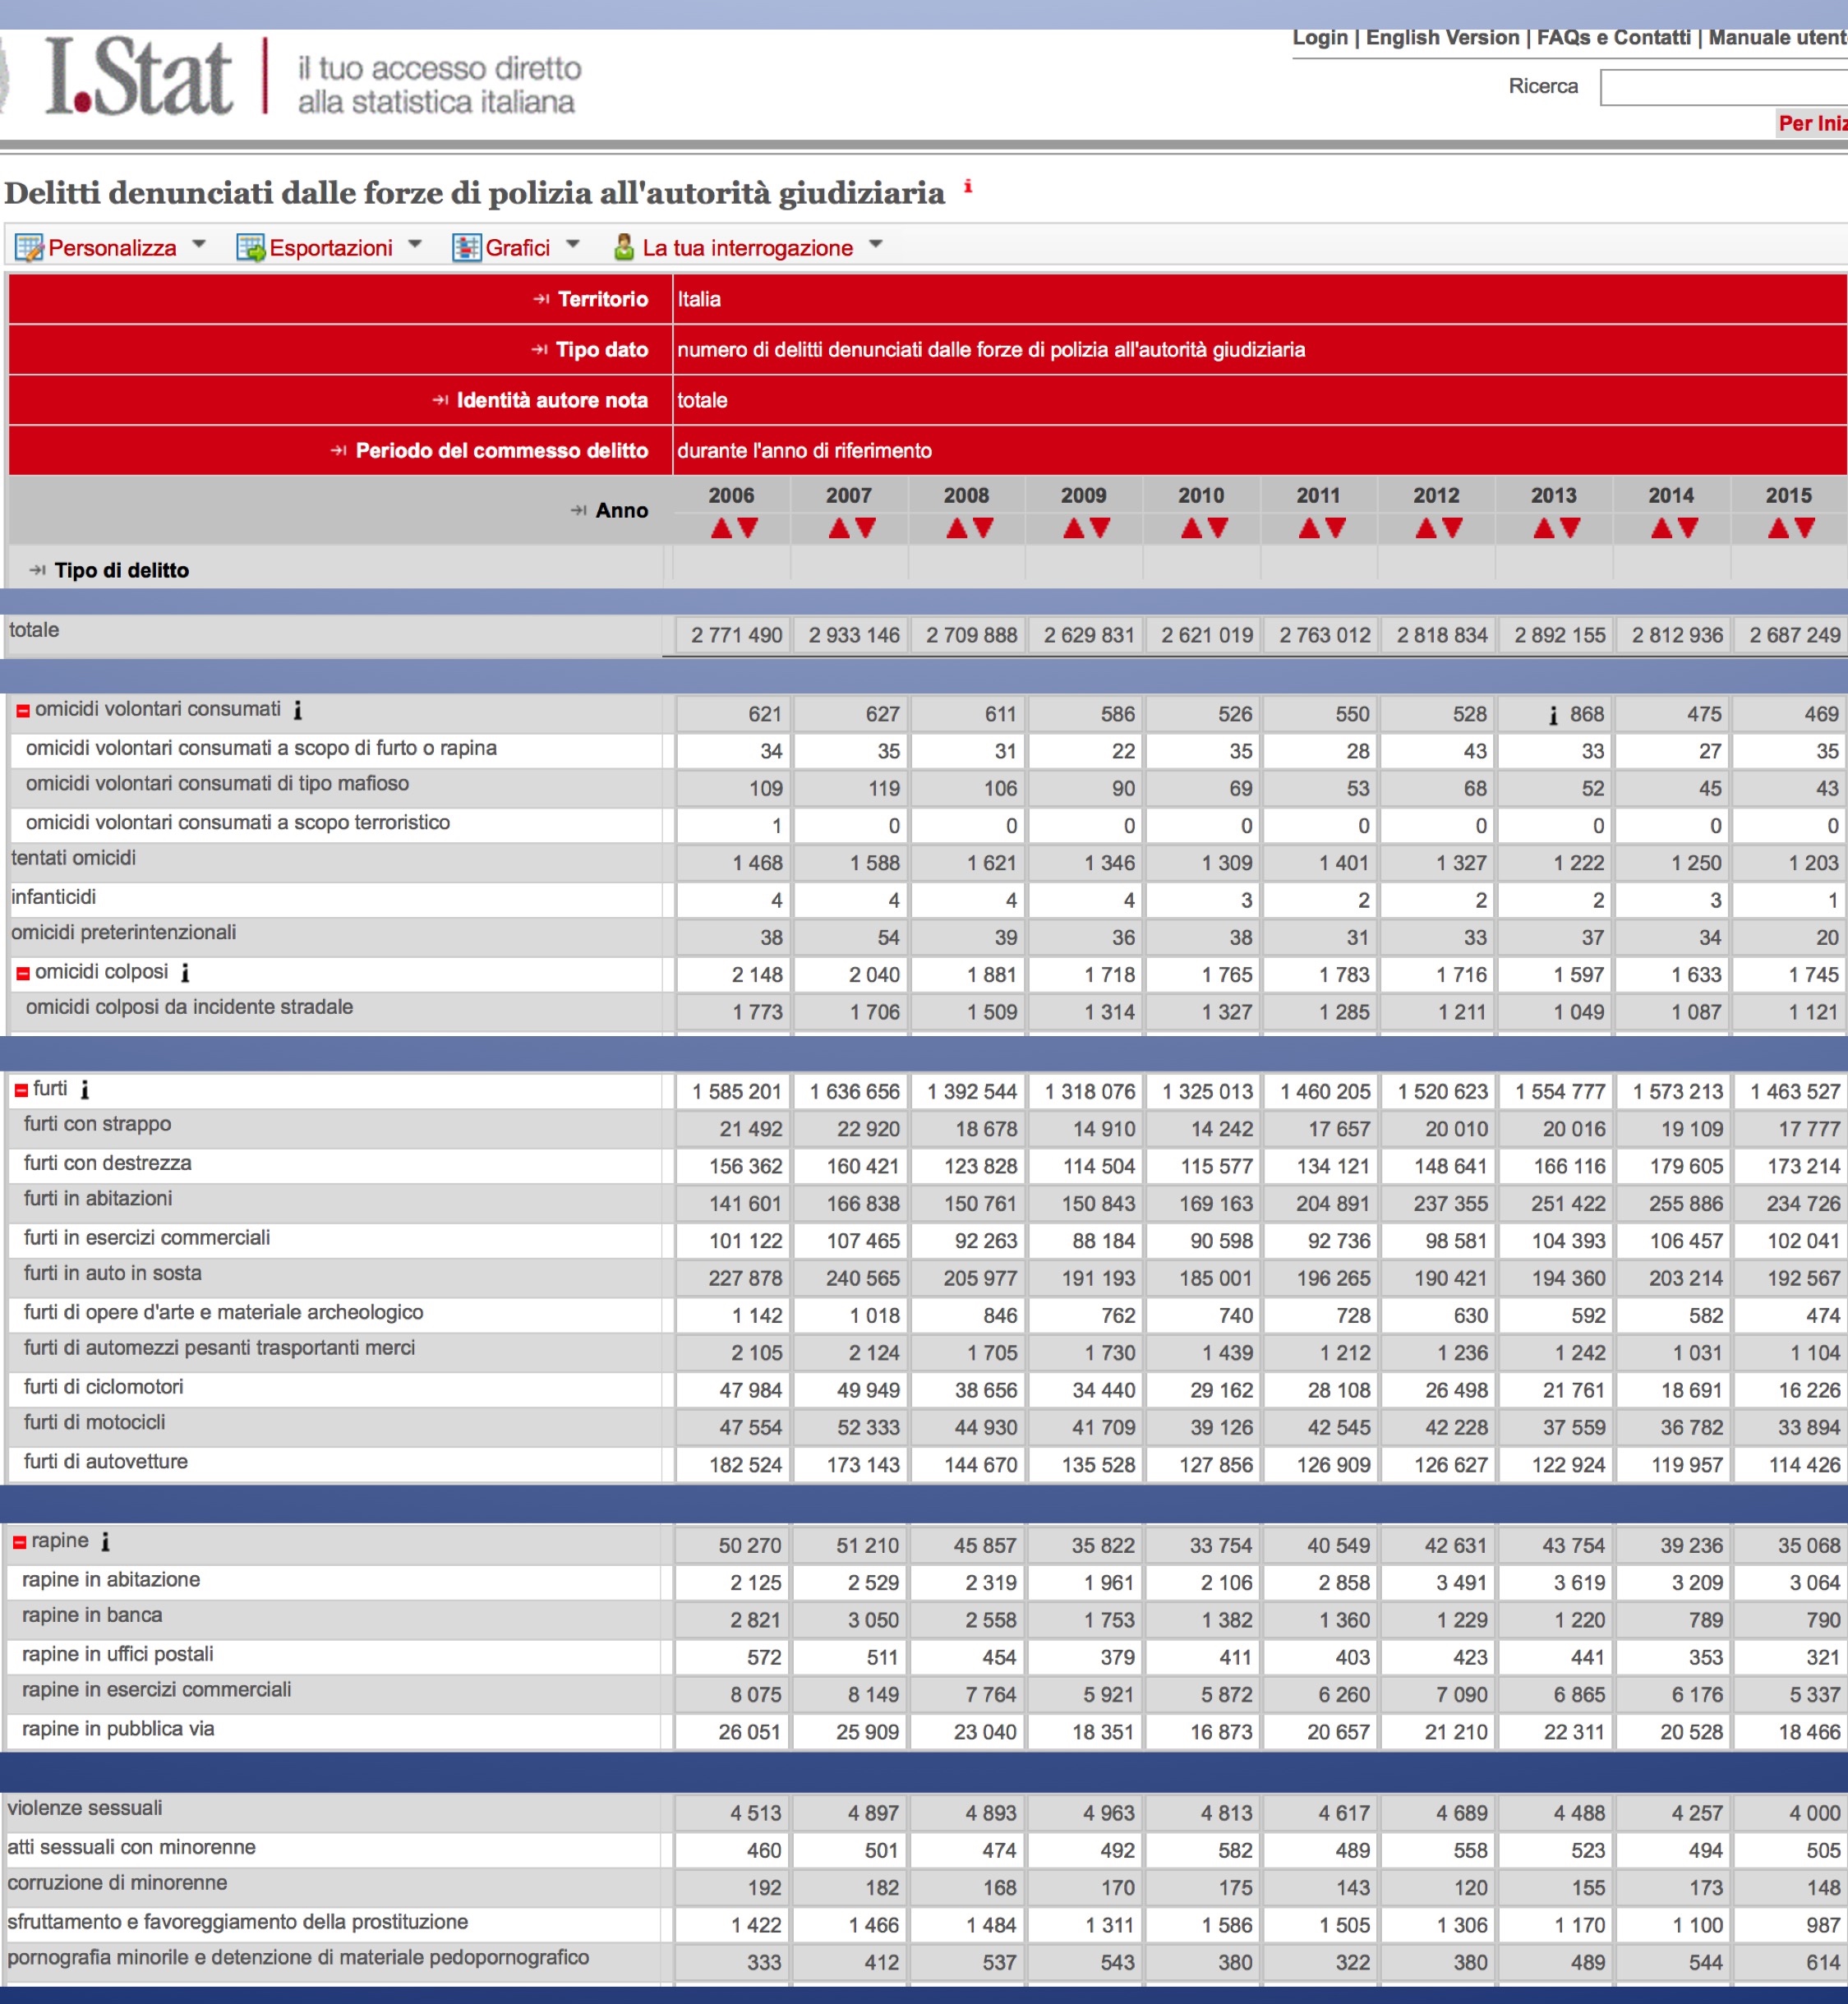The image size is (1848, 2004).
Task: Click the Esportazioni export icon
Action: (x=250, y=247)
